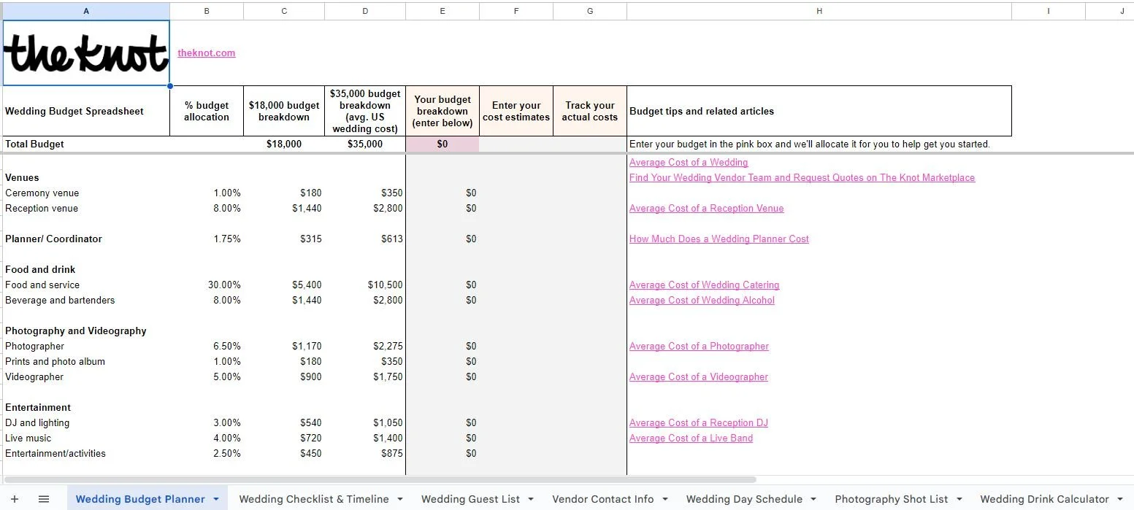Open Vendor Contact Info tab dropdown arrow
The image size is (1134, 510).
(x=665, y=500)
